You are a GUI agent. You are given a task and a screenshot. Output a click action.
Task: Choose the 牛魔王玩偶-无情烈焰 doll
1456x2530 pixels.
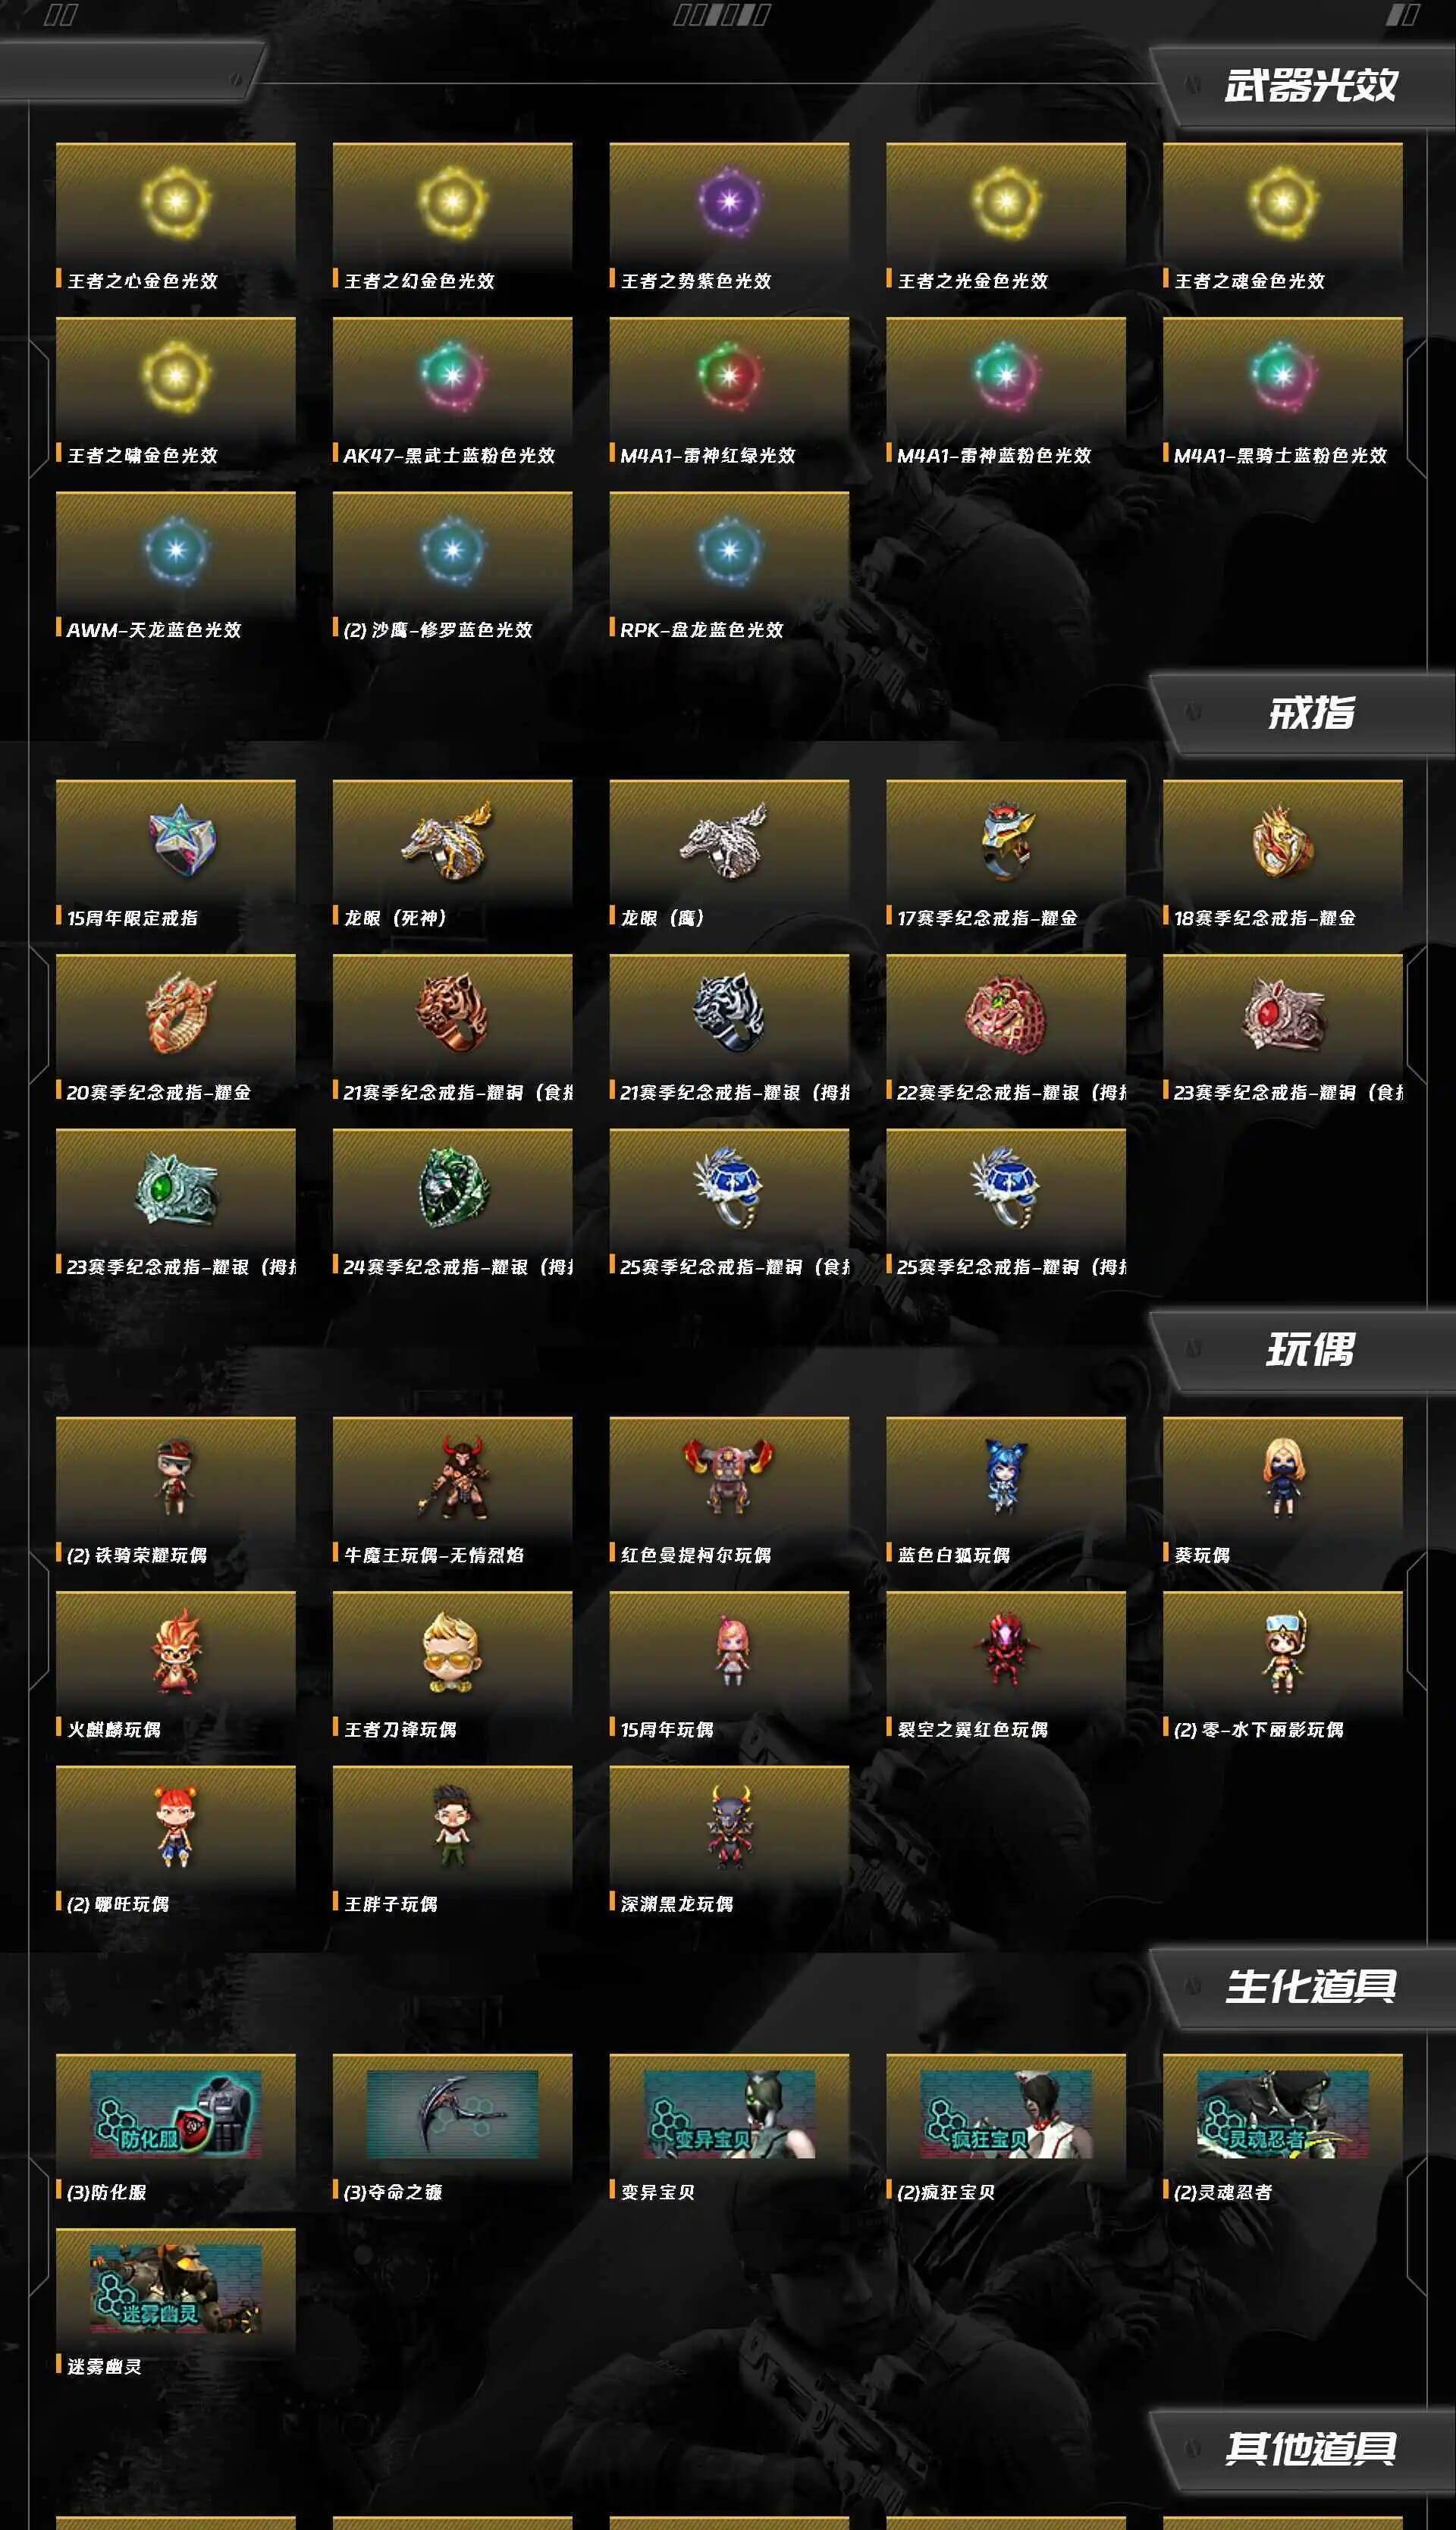click(x=452, y=1479)
